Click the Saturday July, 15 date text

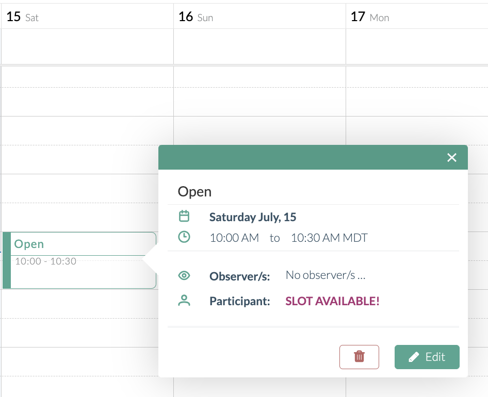coord(252,217)
